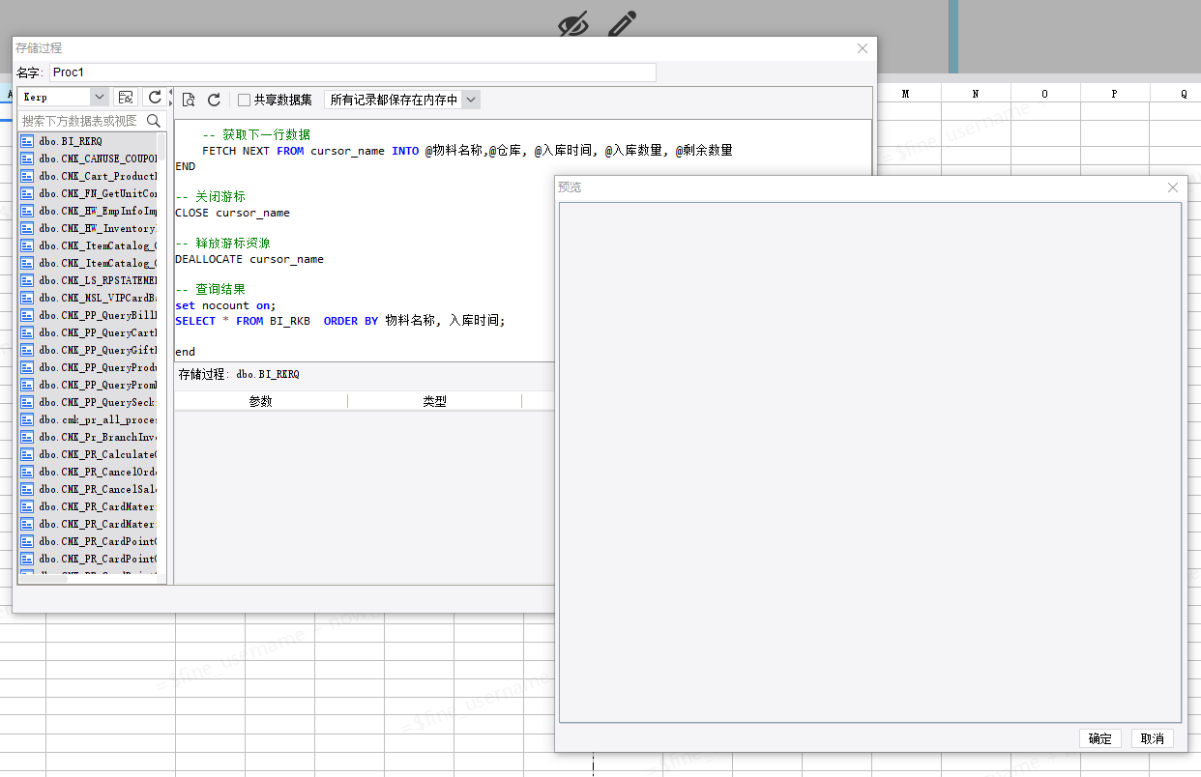Click the SQL line DEALLOCATE cursor_name

[249, 259]
